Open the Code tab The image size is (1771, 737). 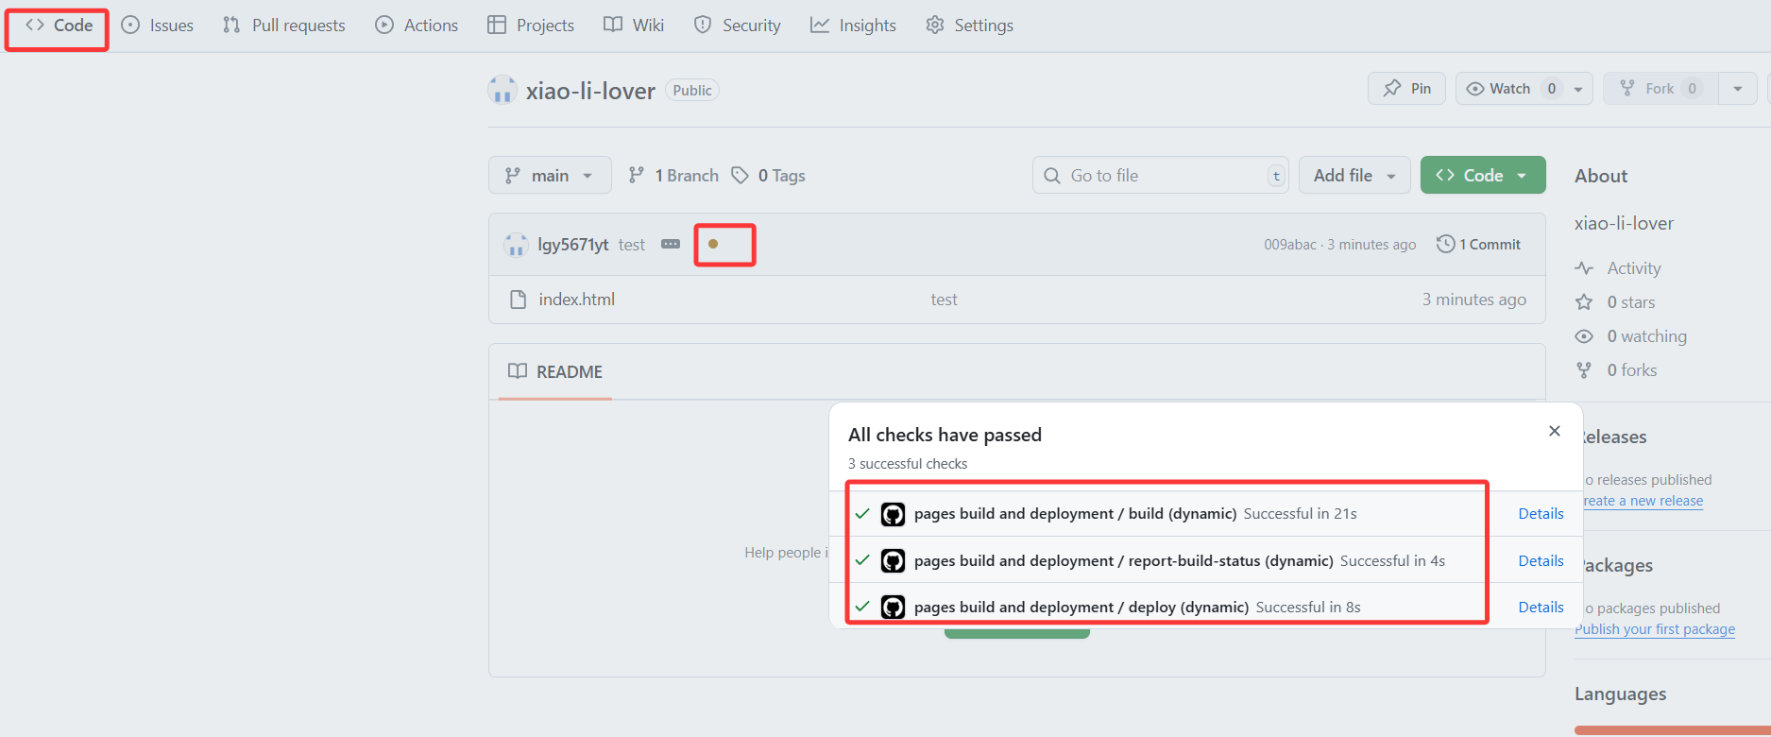[x=59, y=26]
